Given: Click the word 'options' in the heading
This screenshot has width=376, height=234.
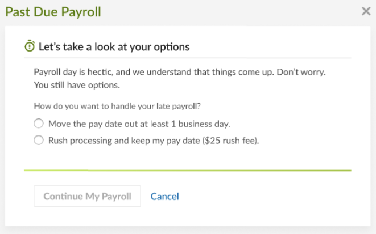Looking at the screenshot, I should pos(172,47).
